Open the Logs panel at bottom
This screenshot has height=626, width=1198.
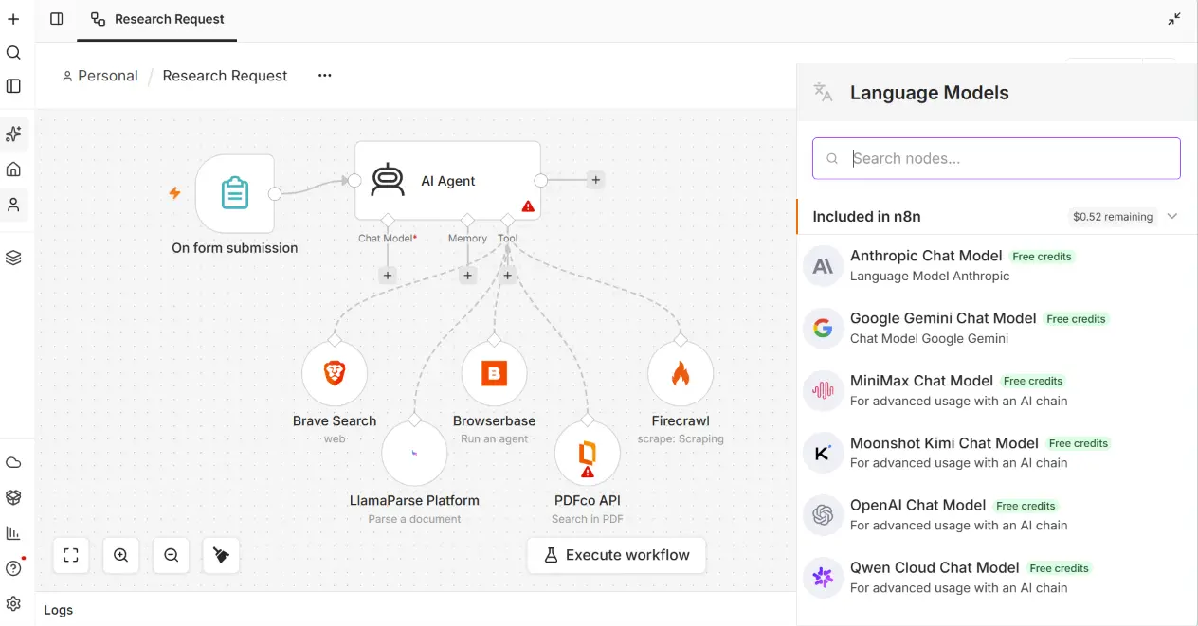[x=59, y=610]
